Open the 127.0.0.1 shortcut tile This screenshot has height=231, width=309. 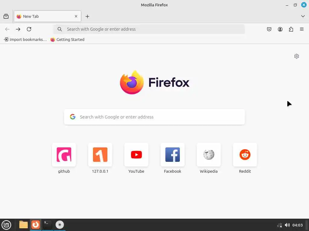pyautogui.click(x=100, y=155)
